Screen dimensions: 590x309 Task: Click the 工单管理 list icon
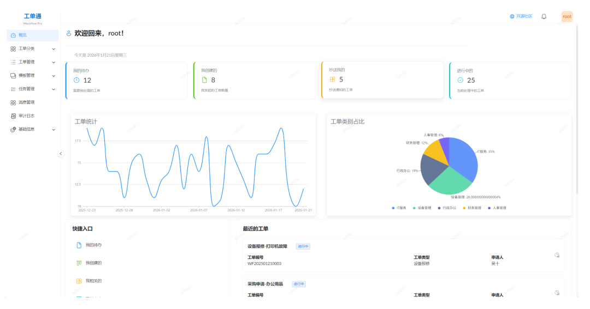(13, 62)
